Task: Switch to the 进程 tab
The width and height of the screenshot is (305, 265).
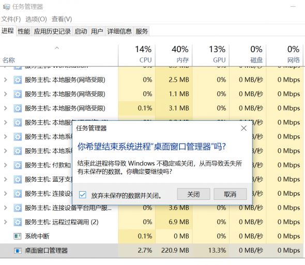Action: 8,30
